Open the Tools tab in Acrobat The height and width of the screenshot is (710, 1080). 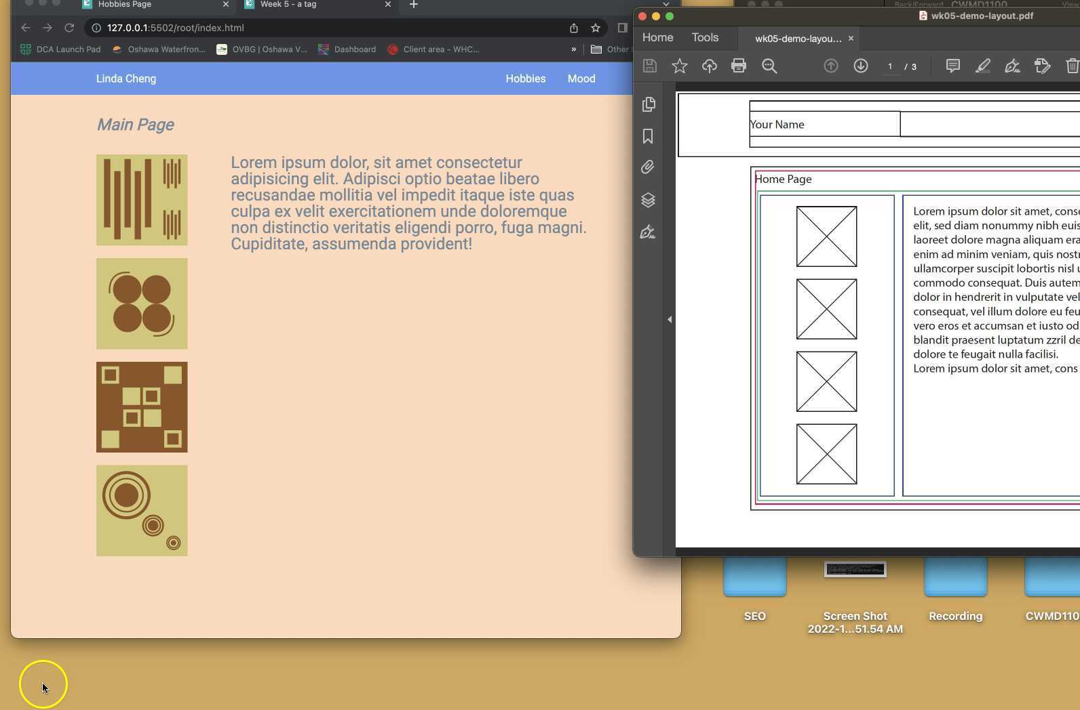click(x=705, y=38)
